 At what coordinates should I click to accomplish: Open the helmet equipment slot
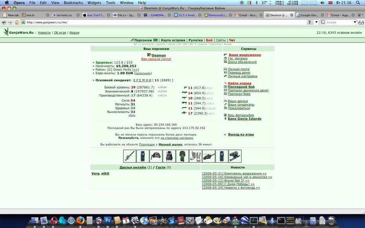(156, 156)
